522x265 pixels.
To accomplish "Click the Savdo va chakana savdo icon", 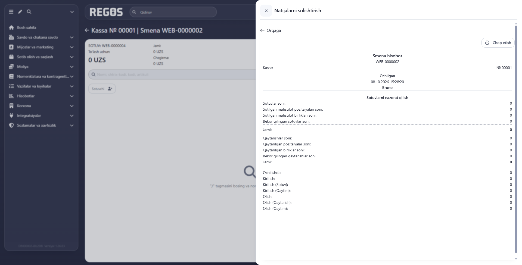I will click(11, 37).
